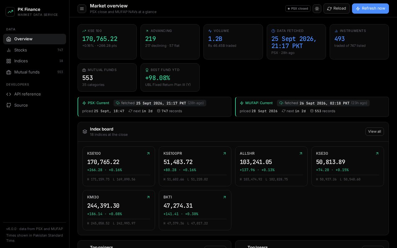The image size is (397, 248).
Task: Toggle the sidebar with the hamburger button
Action: click(x=82, y=9)
